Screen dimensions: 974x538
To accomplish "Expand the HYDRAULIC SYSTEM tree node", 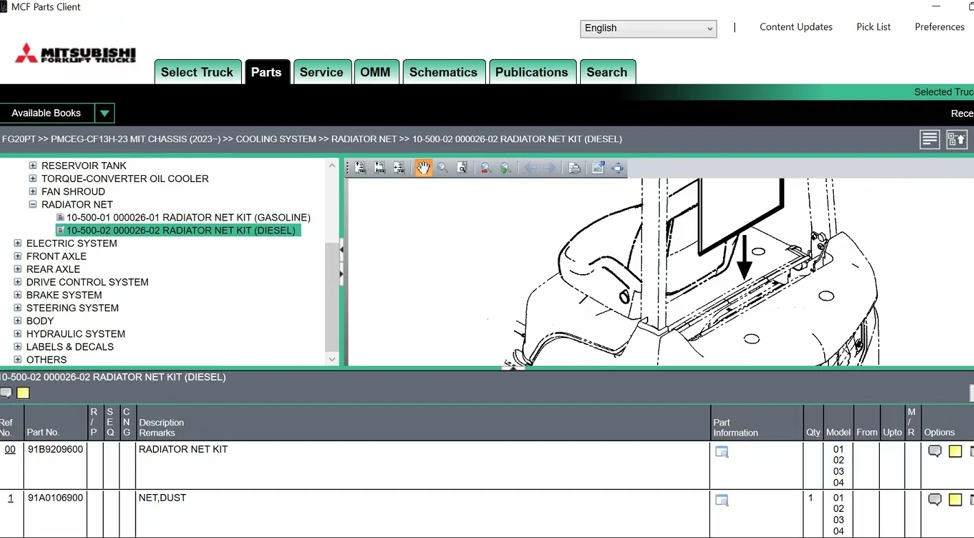I will pyautogui.click(x=18, y=334).
